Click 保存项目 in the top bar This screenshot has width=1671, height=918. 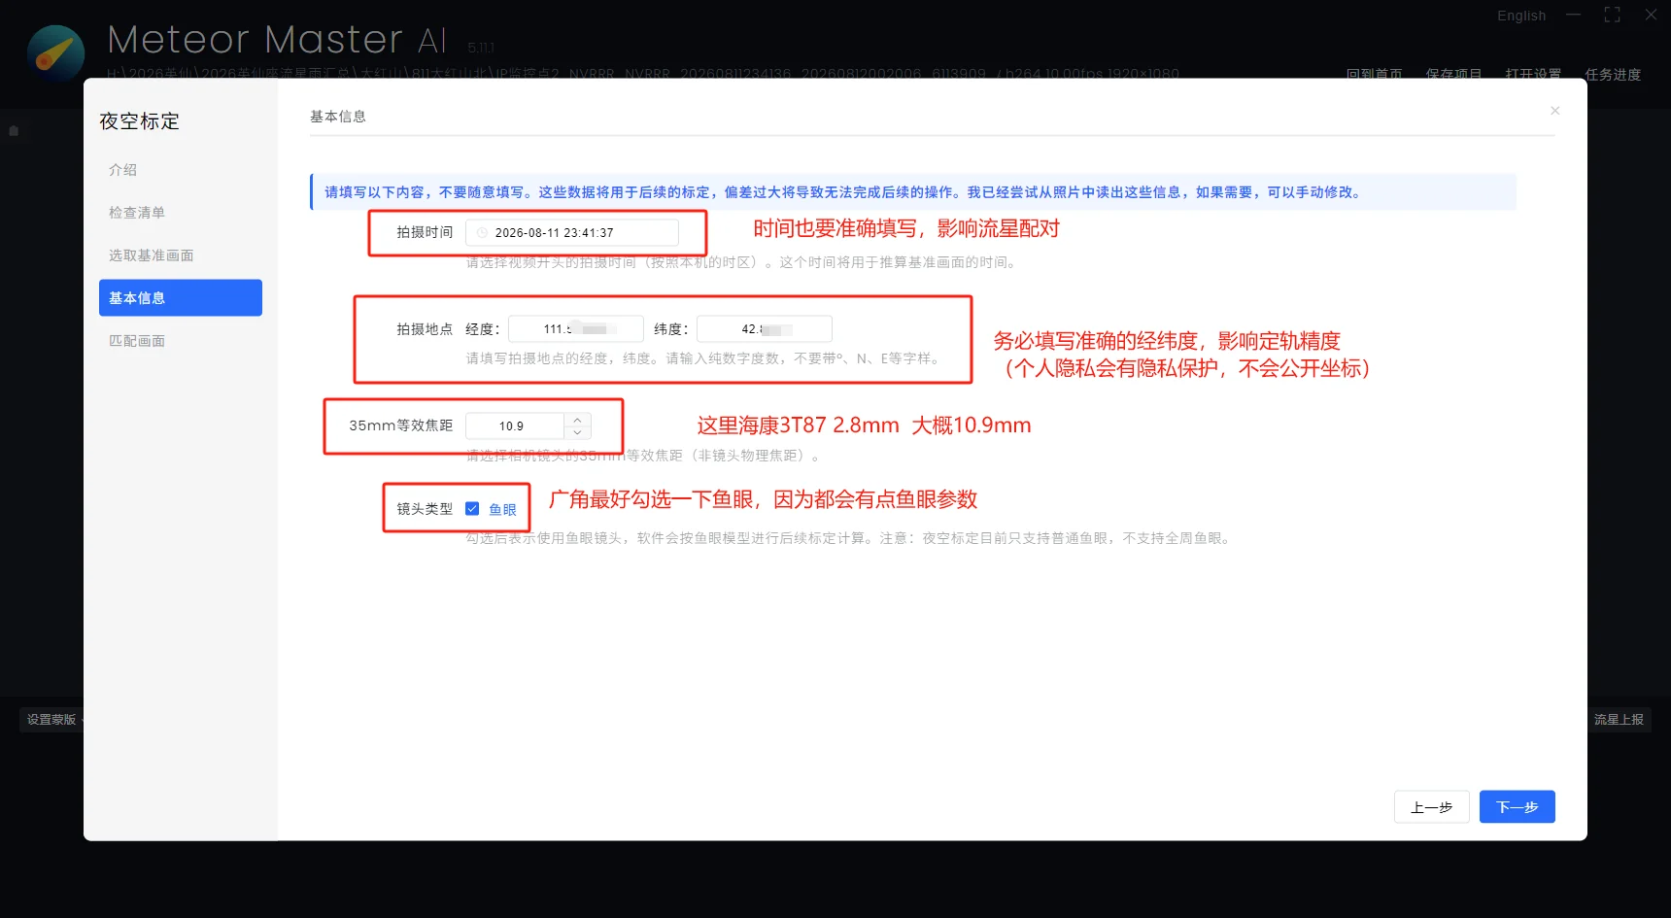pos(1454,74)
